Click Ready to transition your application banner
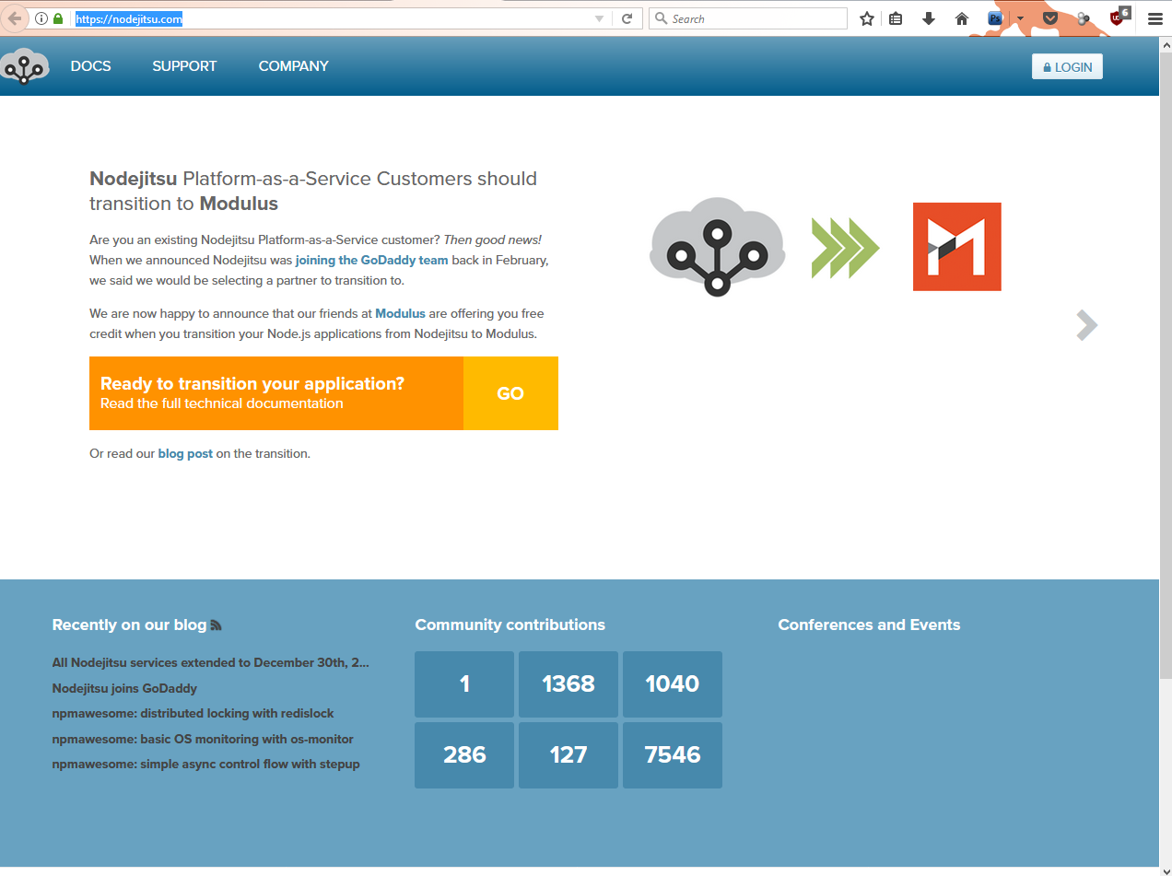Screen dimensions: 1172x876 coord(276,393)
